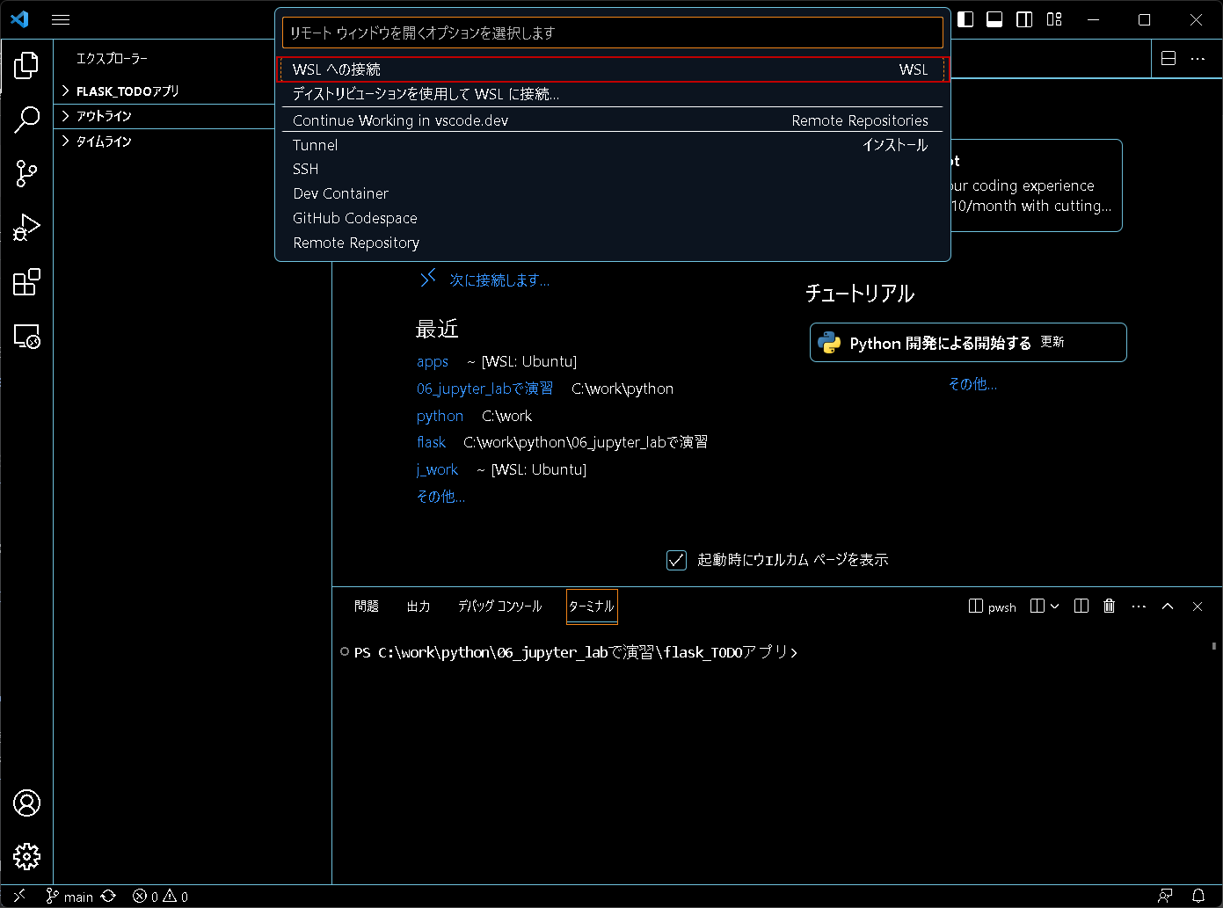Open the Accounts icon in activity bar

26,803
